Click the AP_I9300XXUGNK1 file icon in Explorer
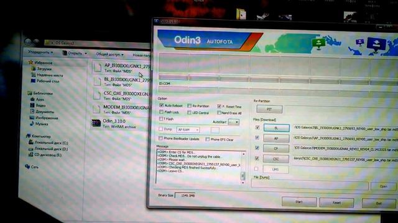Viewport: 398px width, 223px height. tap(97, 68)
